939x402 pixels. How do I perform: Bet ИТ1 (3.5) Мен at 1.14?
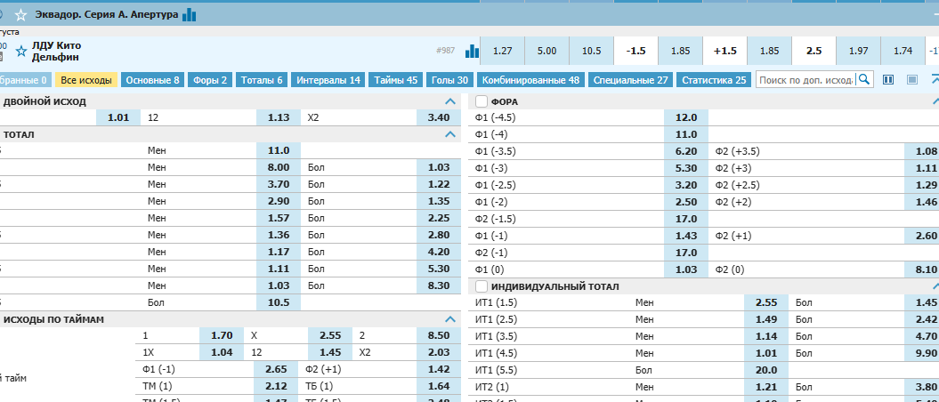click(766, 336)
